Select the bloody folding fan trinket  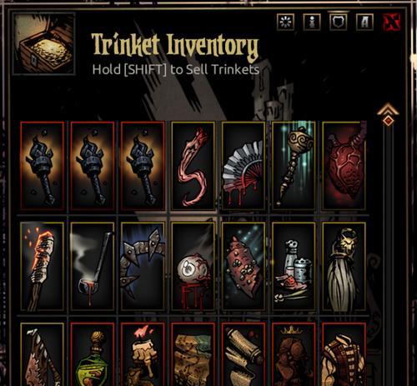pyautogui.click(x=244, y=166)
